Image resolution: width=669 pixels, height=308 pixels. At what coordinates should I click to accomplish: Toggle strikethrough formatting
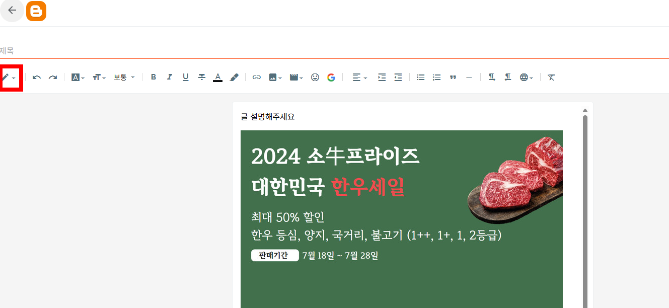coord(202,78)
